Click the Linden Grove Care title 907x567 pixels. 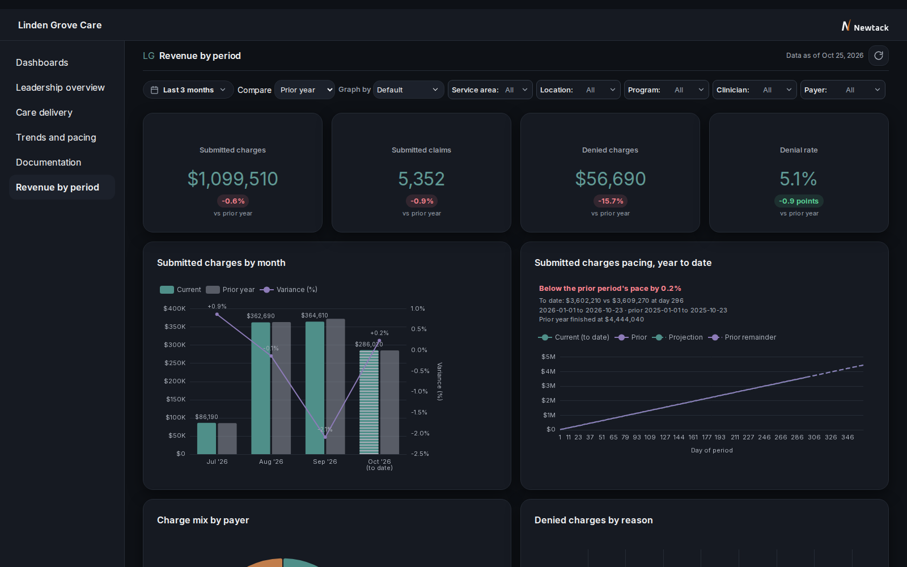coord(60,25)
